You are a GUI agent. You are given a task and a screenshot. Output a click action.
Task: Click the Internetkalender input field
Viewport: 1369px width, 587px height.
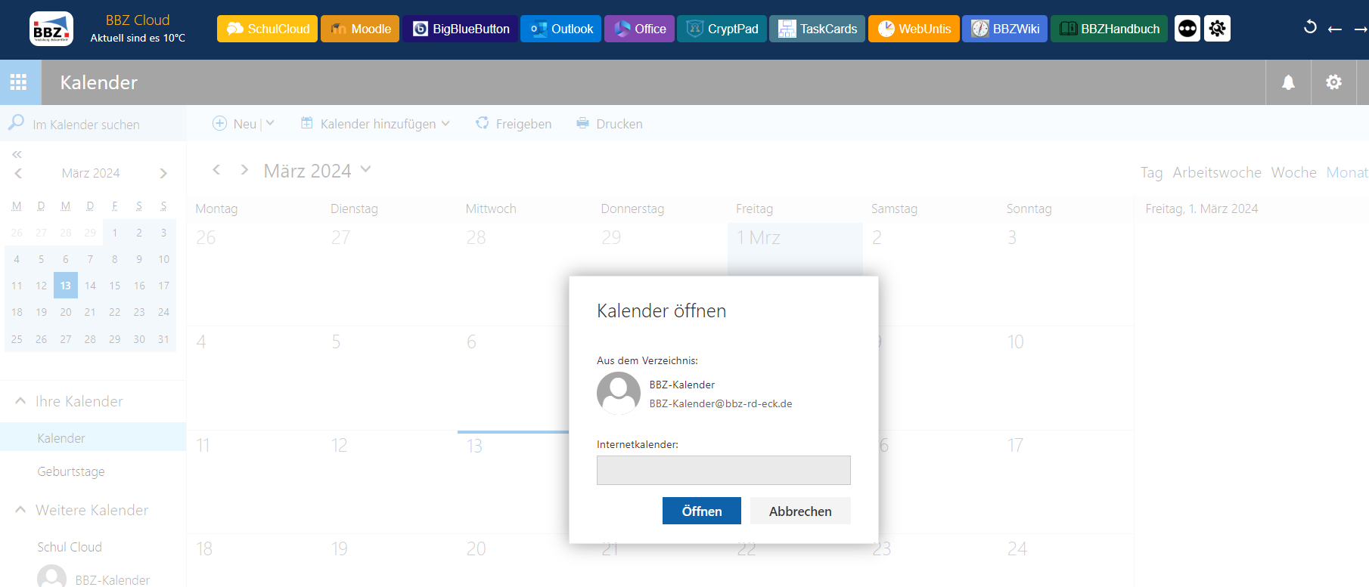pos(723,470)
